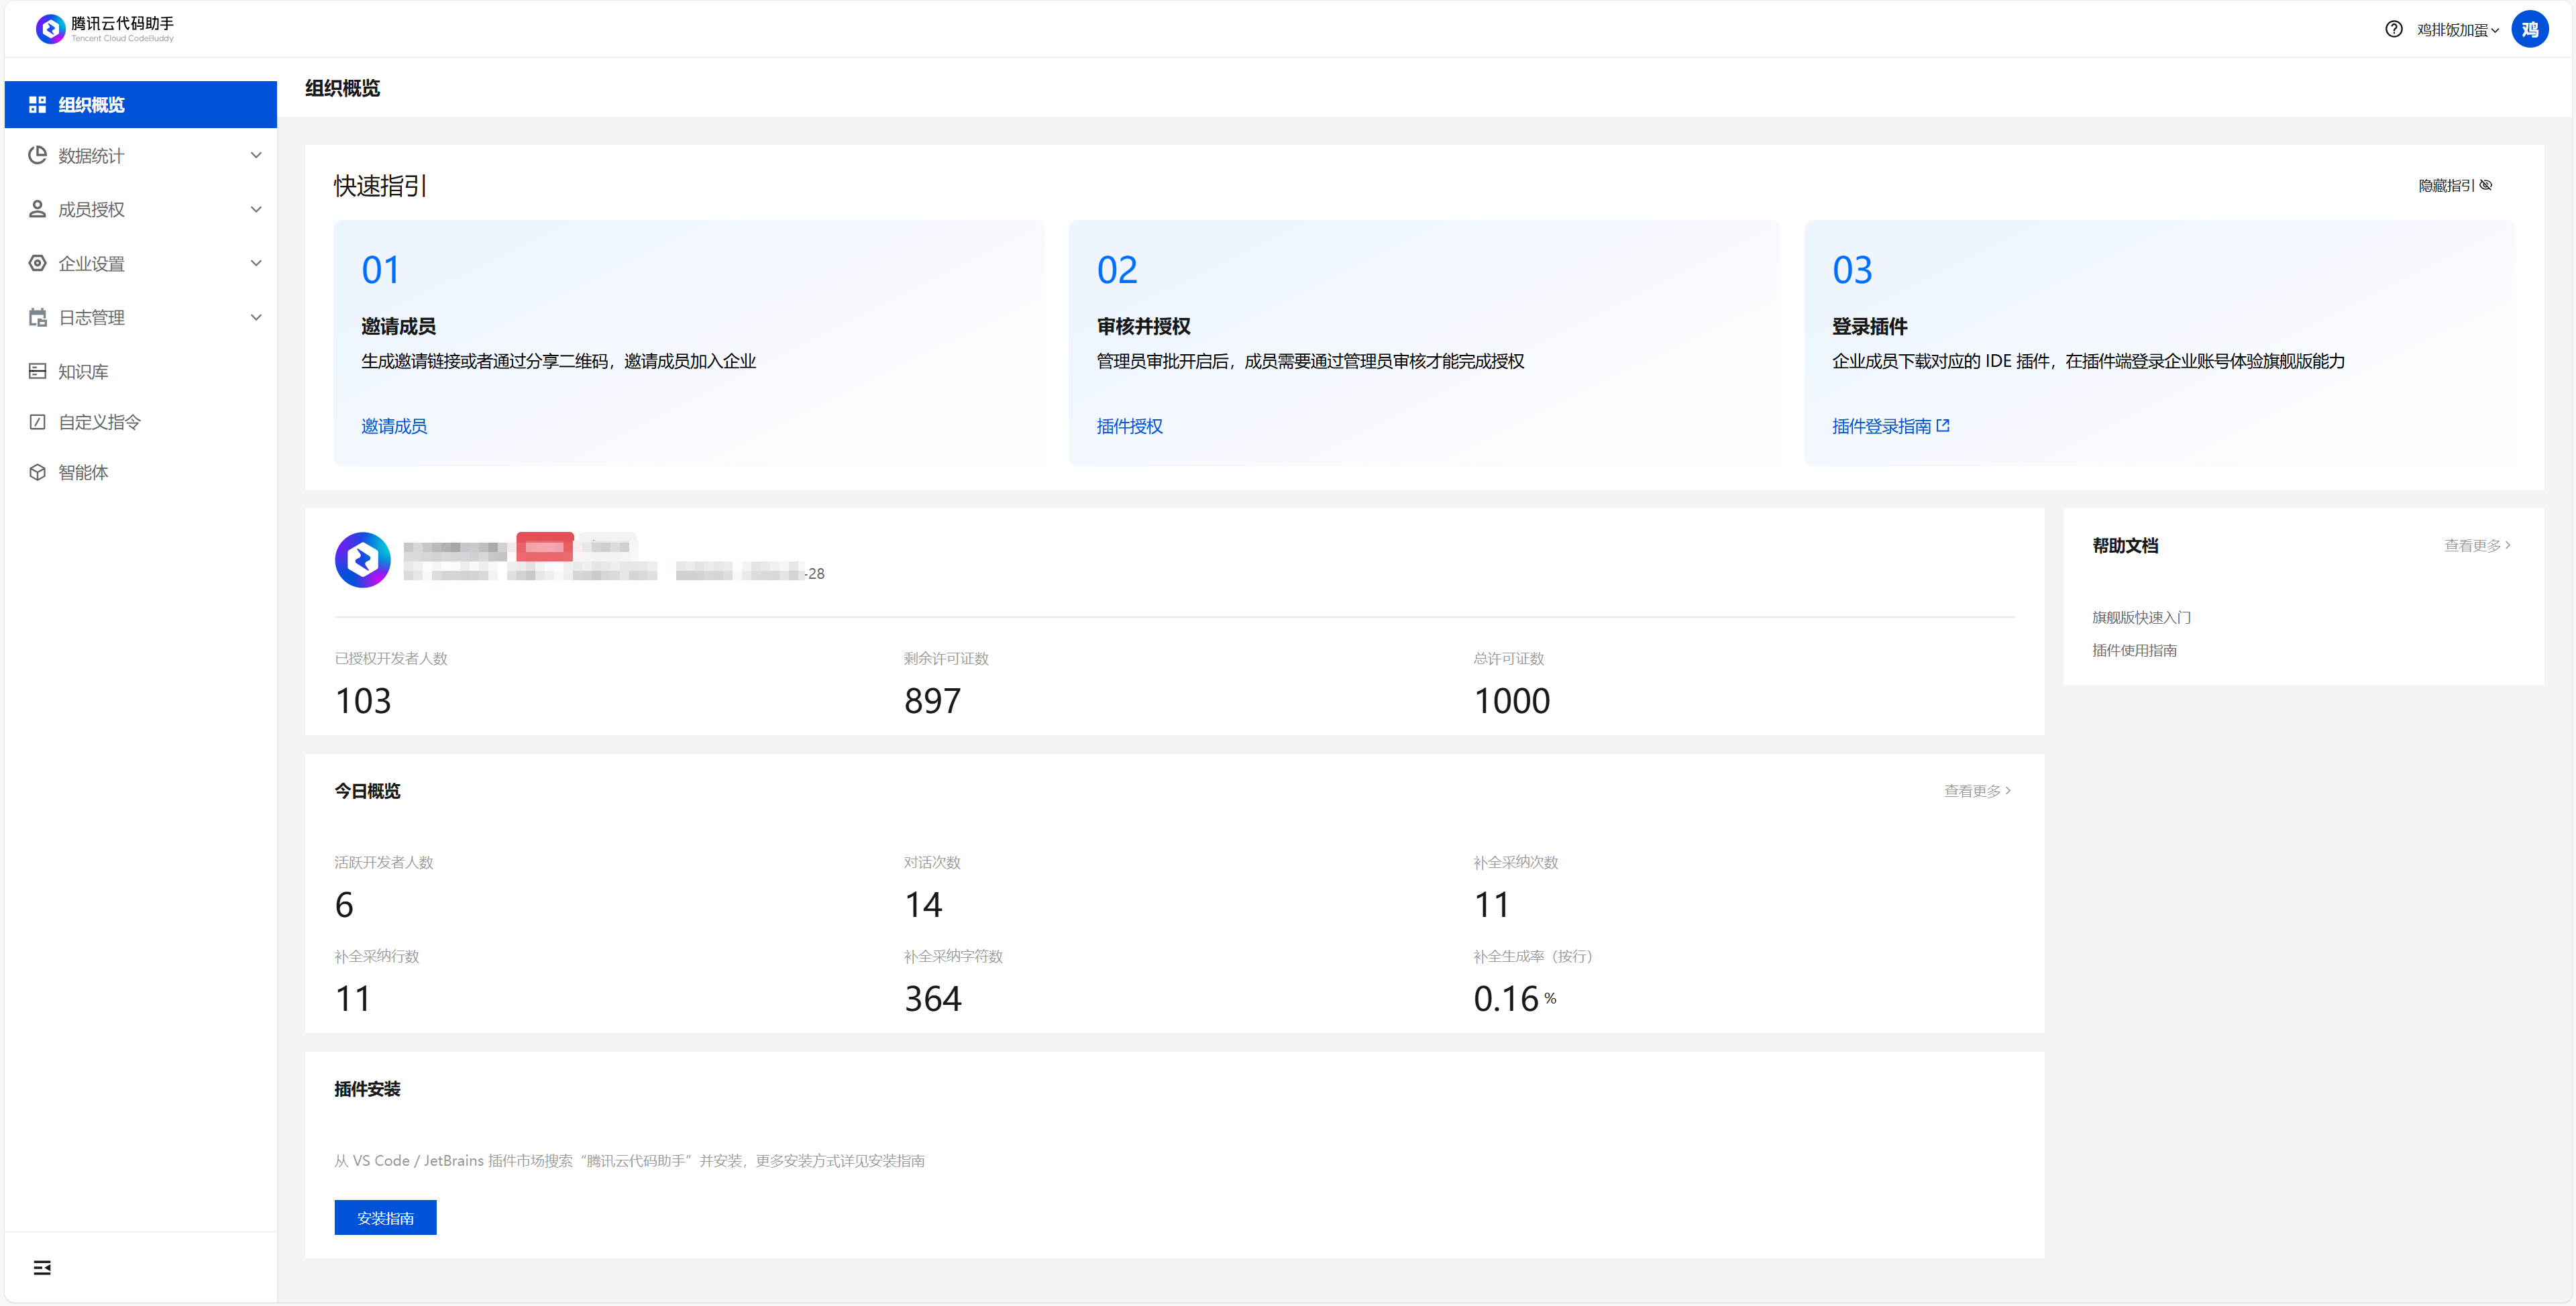The image size is (2576, 1306).
Task: Hide the quick guide via 隐藏指引
Action: click(2454, 185)
